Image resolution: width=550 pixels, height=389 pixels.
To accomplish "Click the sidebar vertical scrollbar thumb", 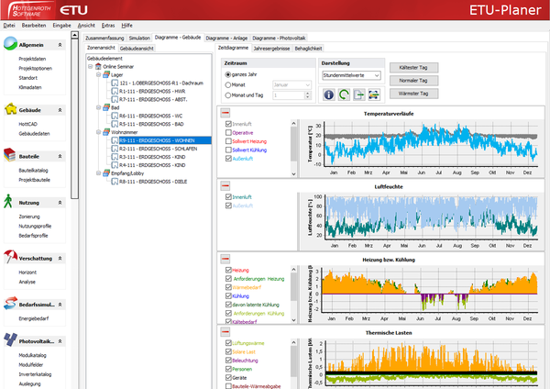I will coord(74,118).
